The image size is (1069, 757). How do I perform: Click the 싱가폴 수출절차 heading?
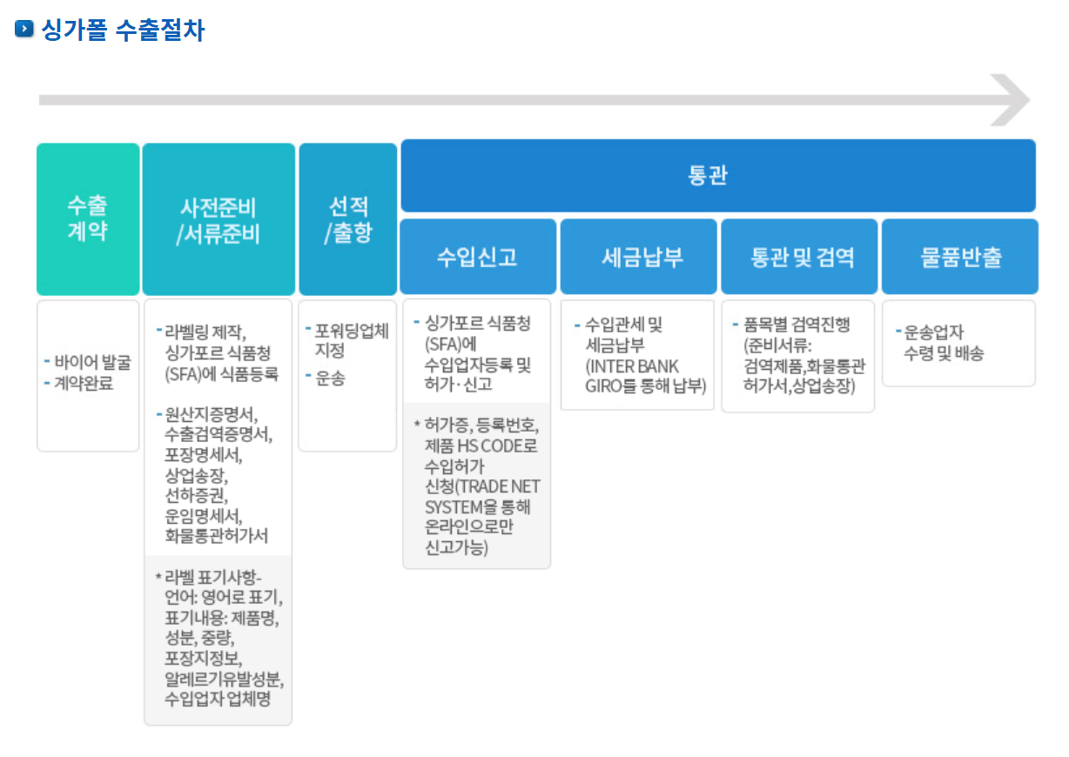coord(123,30)
